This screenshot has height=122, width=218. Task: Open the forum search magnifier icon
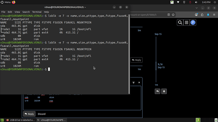pos(180,23)
